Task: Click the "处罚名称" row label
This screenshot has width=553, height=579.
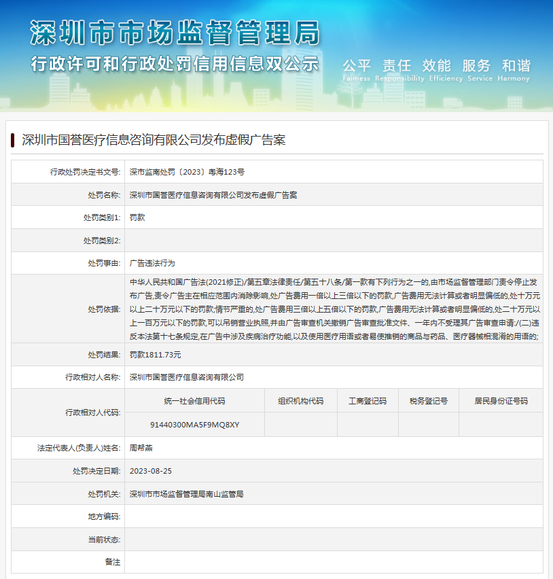Action: pyautogui.click(x=104, y=195)
